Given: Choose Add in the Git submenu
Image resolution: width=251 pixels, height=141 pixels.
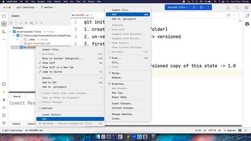Looking at the screenshot, I should (128, 14).
